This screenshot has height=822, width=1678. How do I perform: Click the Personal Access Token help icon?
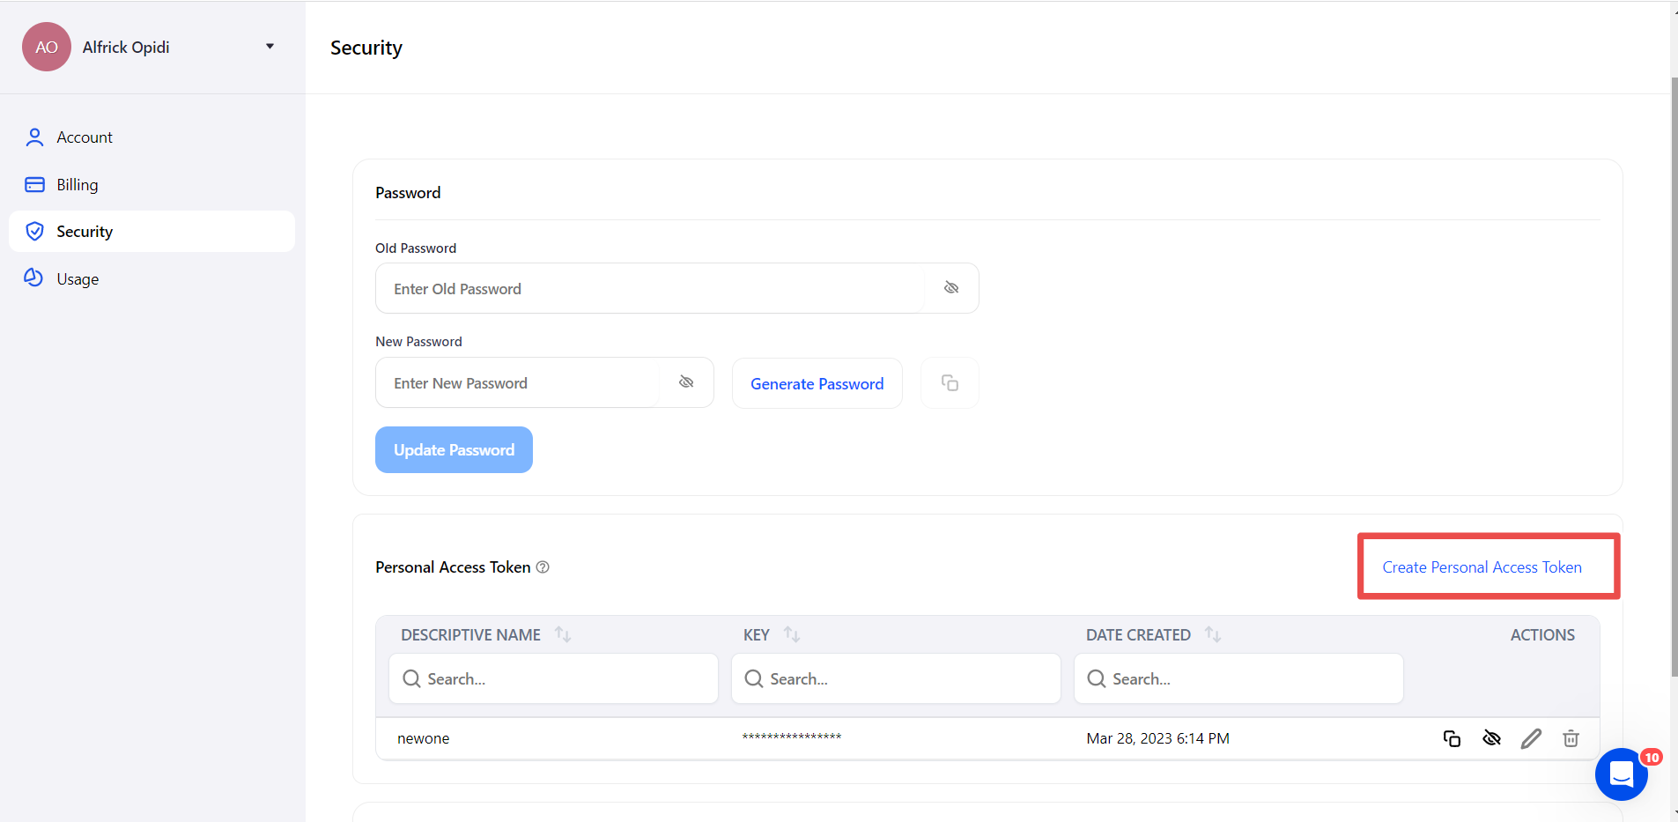pos(543,567)
